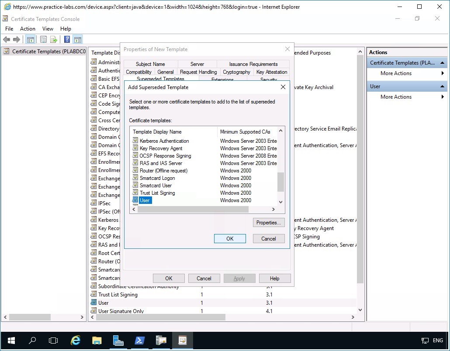Click the Trust List Signing template icon in the dialog
Screen dimensions: 450x351
click(135, 193)
